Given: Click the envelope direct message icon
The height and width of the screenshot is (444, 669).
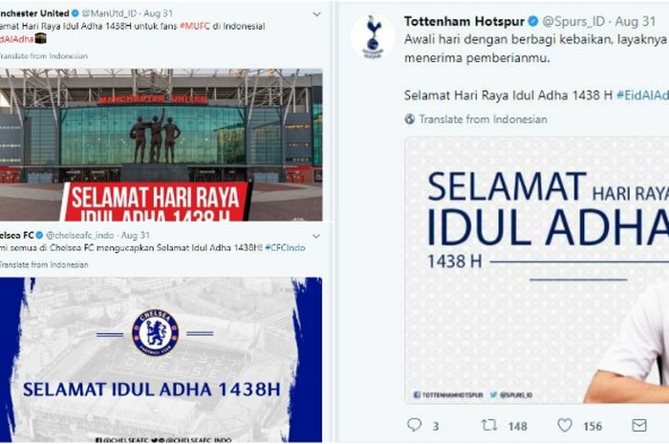Looking at the screenshot, I should pos(638,425).
